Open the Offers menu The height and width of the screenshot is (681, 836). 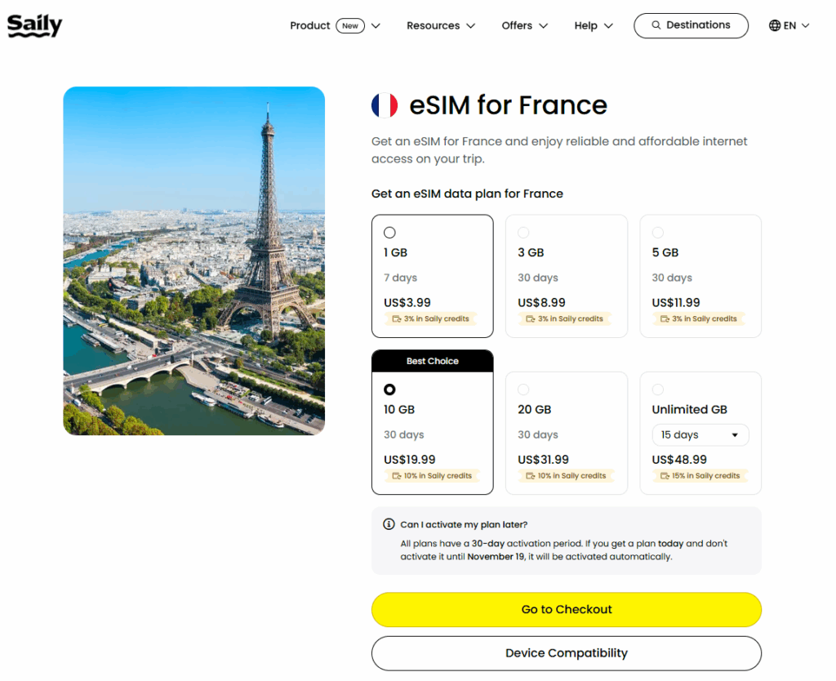click(x=524, y=25)
